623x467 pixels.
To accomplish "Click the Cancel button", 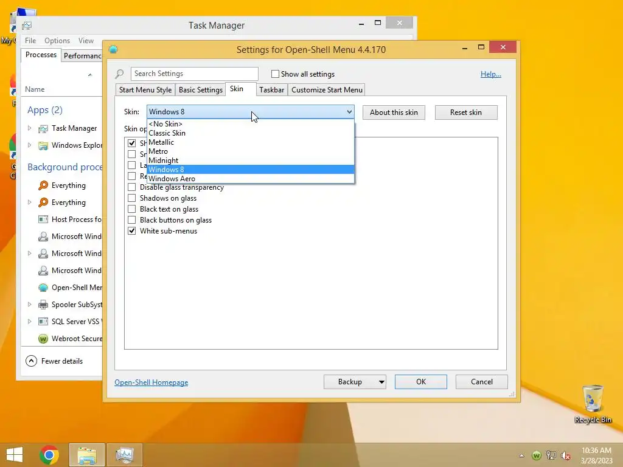I will pyautogui.click(x=482, y=382).
